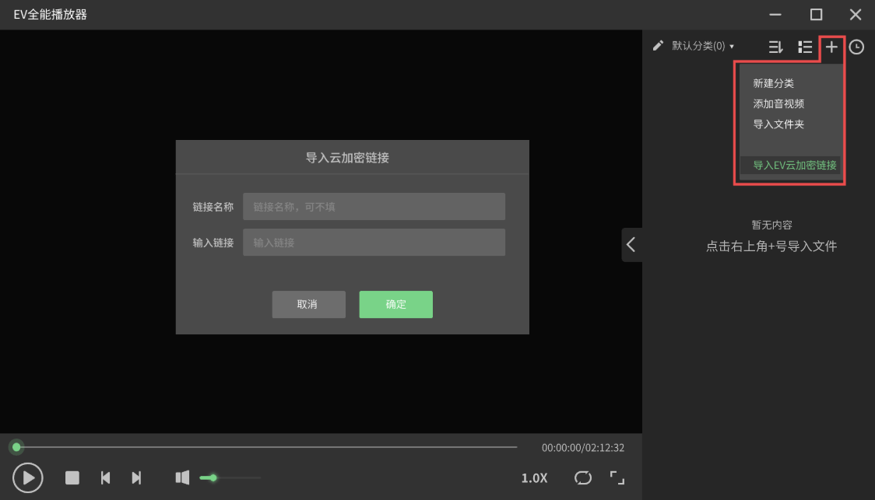Choose 新建分类 from the plus menu
The image size is (875, 500).
click(x=772, y=82)
